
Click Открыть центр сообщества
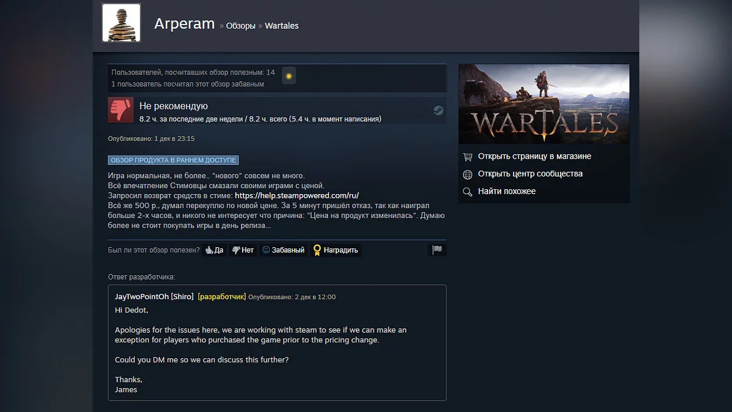pos(530,174)
